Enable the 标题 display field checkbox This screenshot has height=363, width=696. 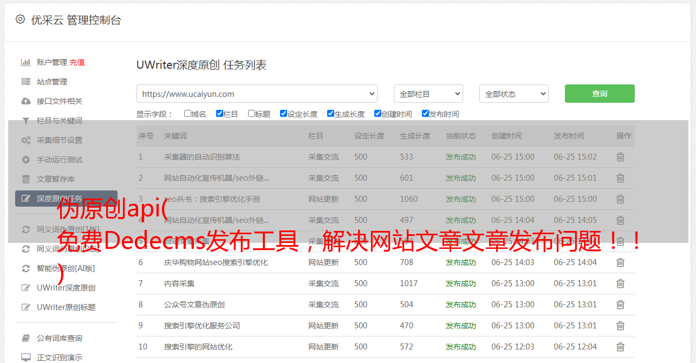coord(251,114)
